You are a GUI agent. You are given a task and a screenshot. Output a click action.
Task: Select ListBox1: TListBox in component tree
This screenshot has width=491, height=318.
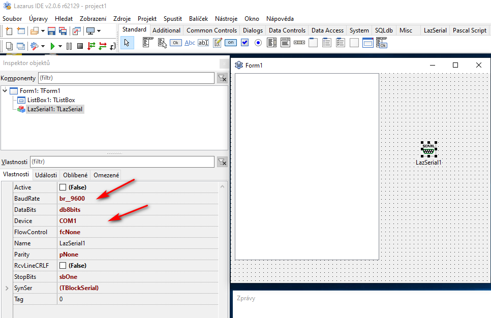click(x=51, y=100)
